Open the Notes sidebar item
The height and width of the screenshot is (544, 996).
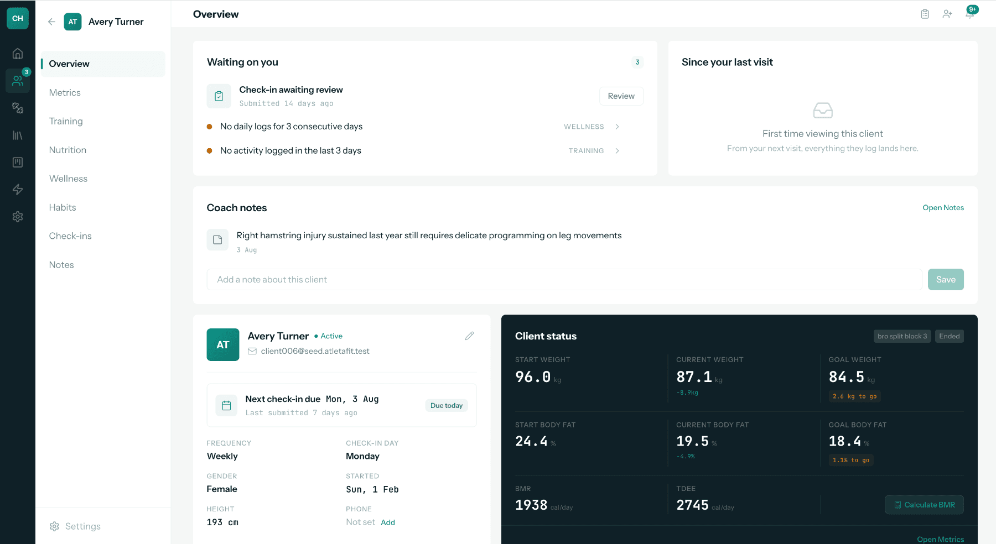click(61, 265)
